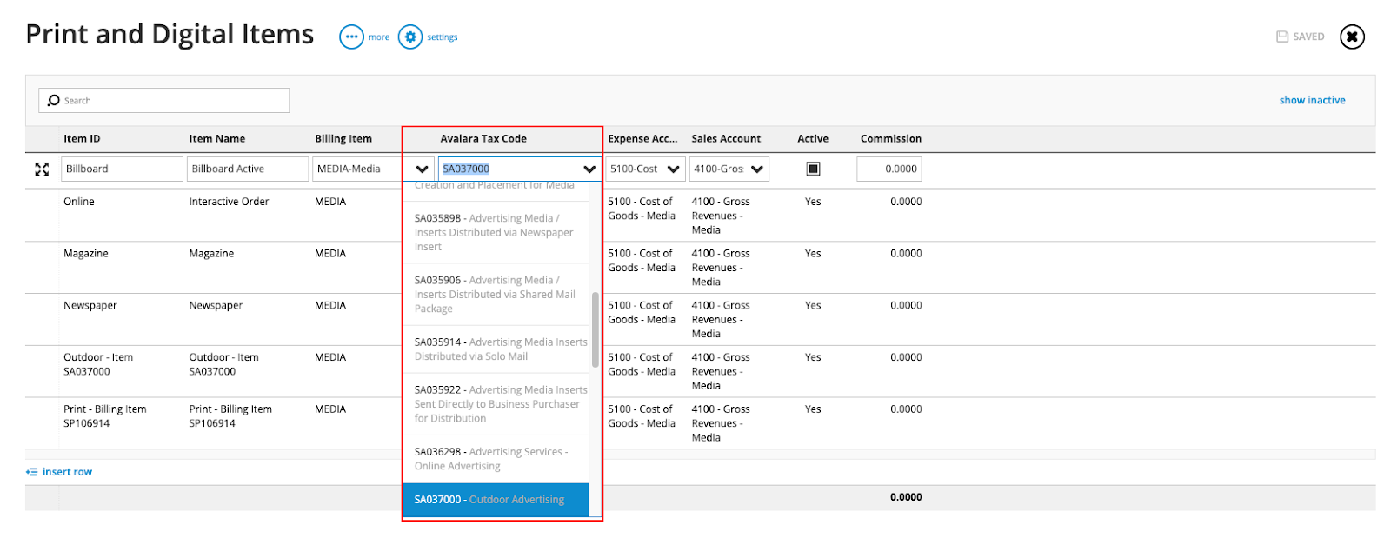
Task: Click the SAVED disk icon
Action: tap(1282, 37)
